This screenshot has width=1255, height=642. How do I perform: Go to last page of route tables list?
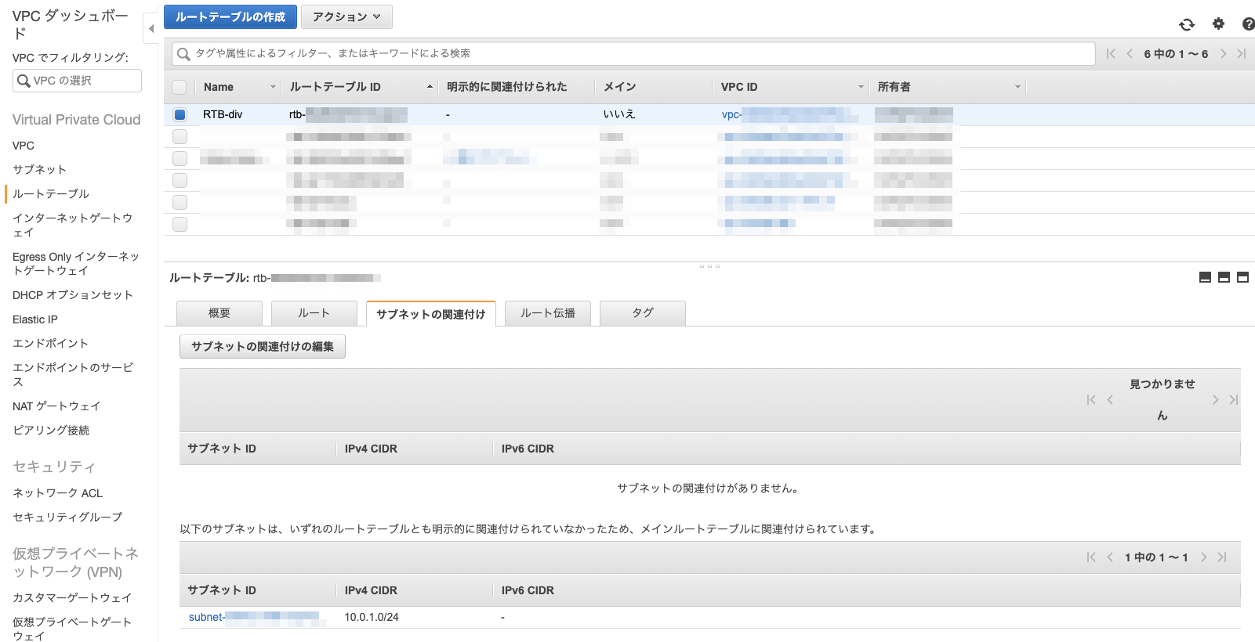1242,54
